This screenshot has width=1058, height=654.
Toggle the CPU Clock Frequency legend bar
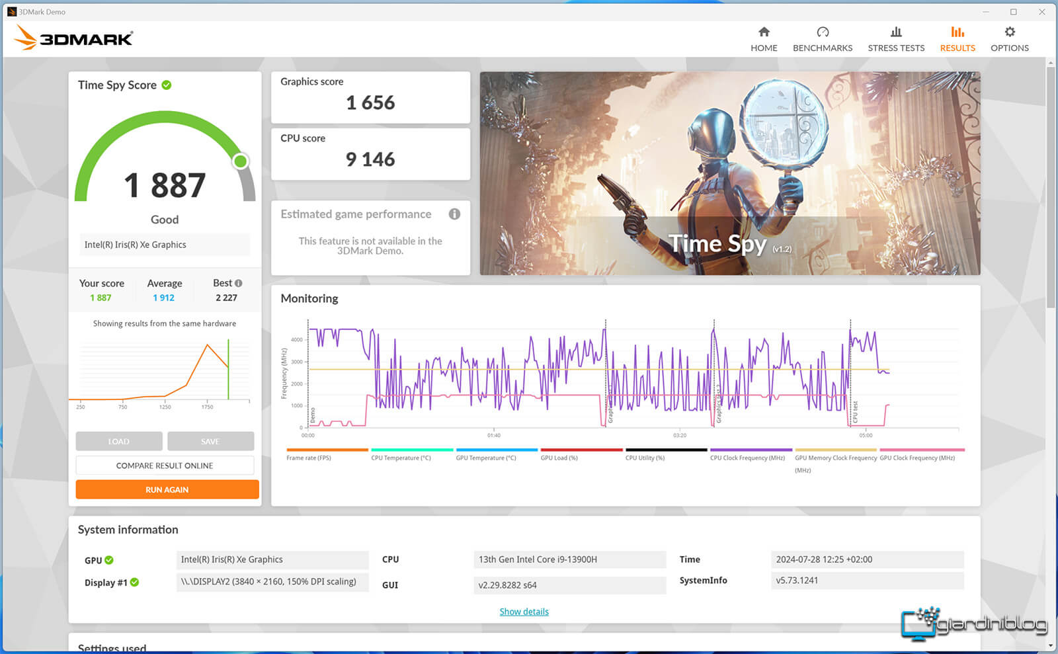[751, 450]
